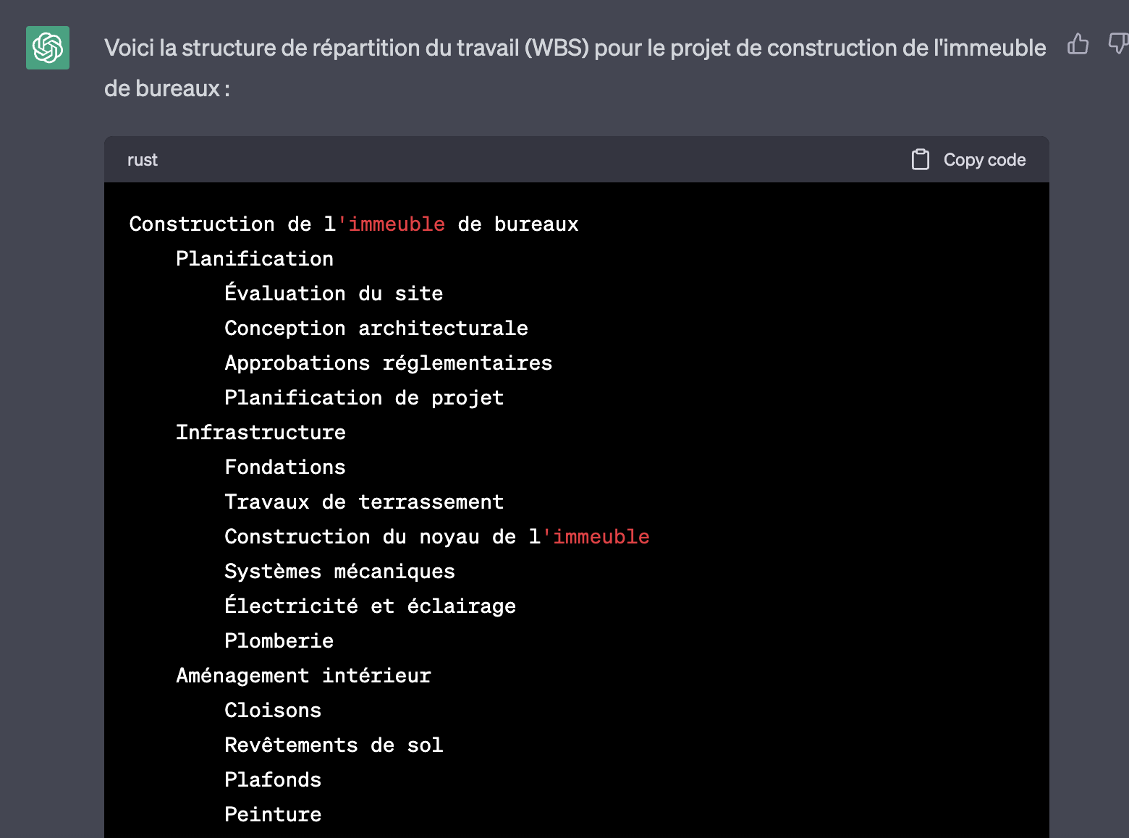The width and height of the screenshot is (1129, 838).
Task: Select the Infrastructure heading line
Action: [x=260, y=432]
